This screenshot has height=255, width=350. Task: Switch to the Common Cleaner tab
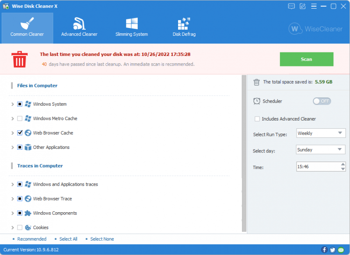click(27, 28)
